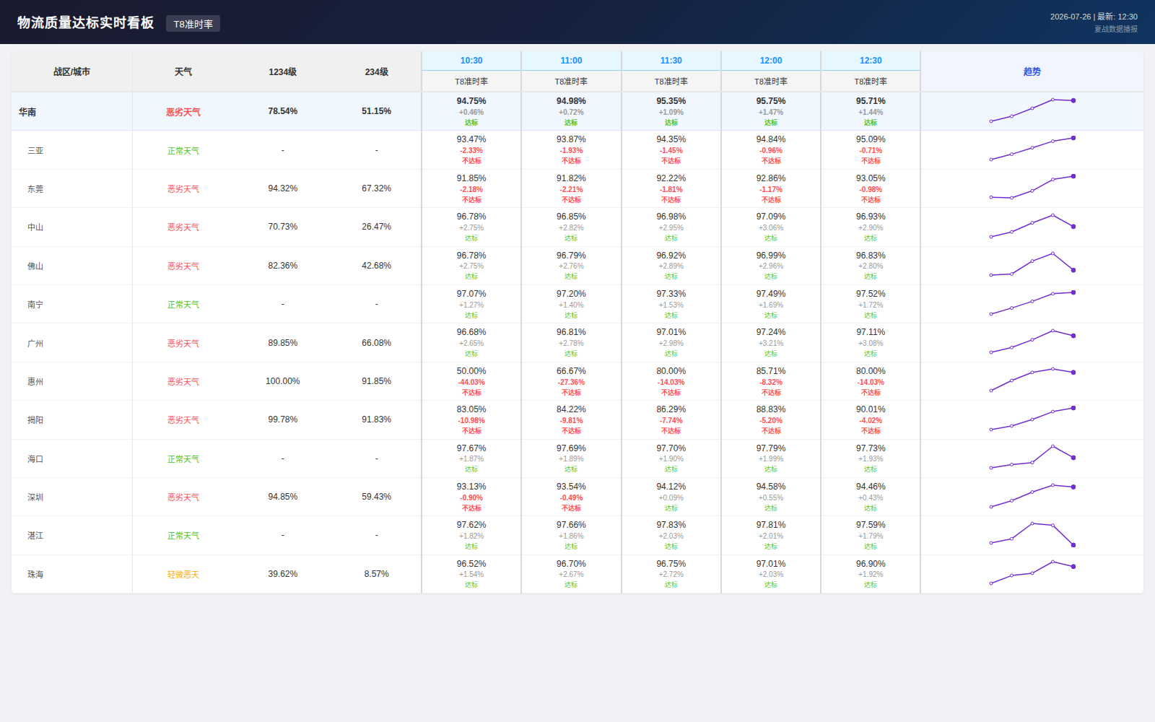Click the T8准时率 badge in header
The image size is (1155, 722).
click(193, 24)
